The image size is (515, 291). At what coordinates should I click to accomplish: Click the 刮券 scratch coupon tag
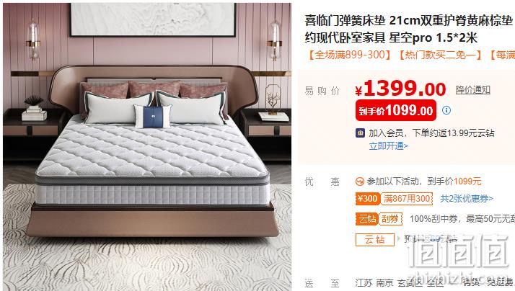pyautogui.click(x=390, y=219)
